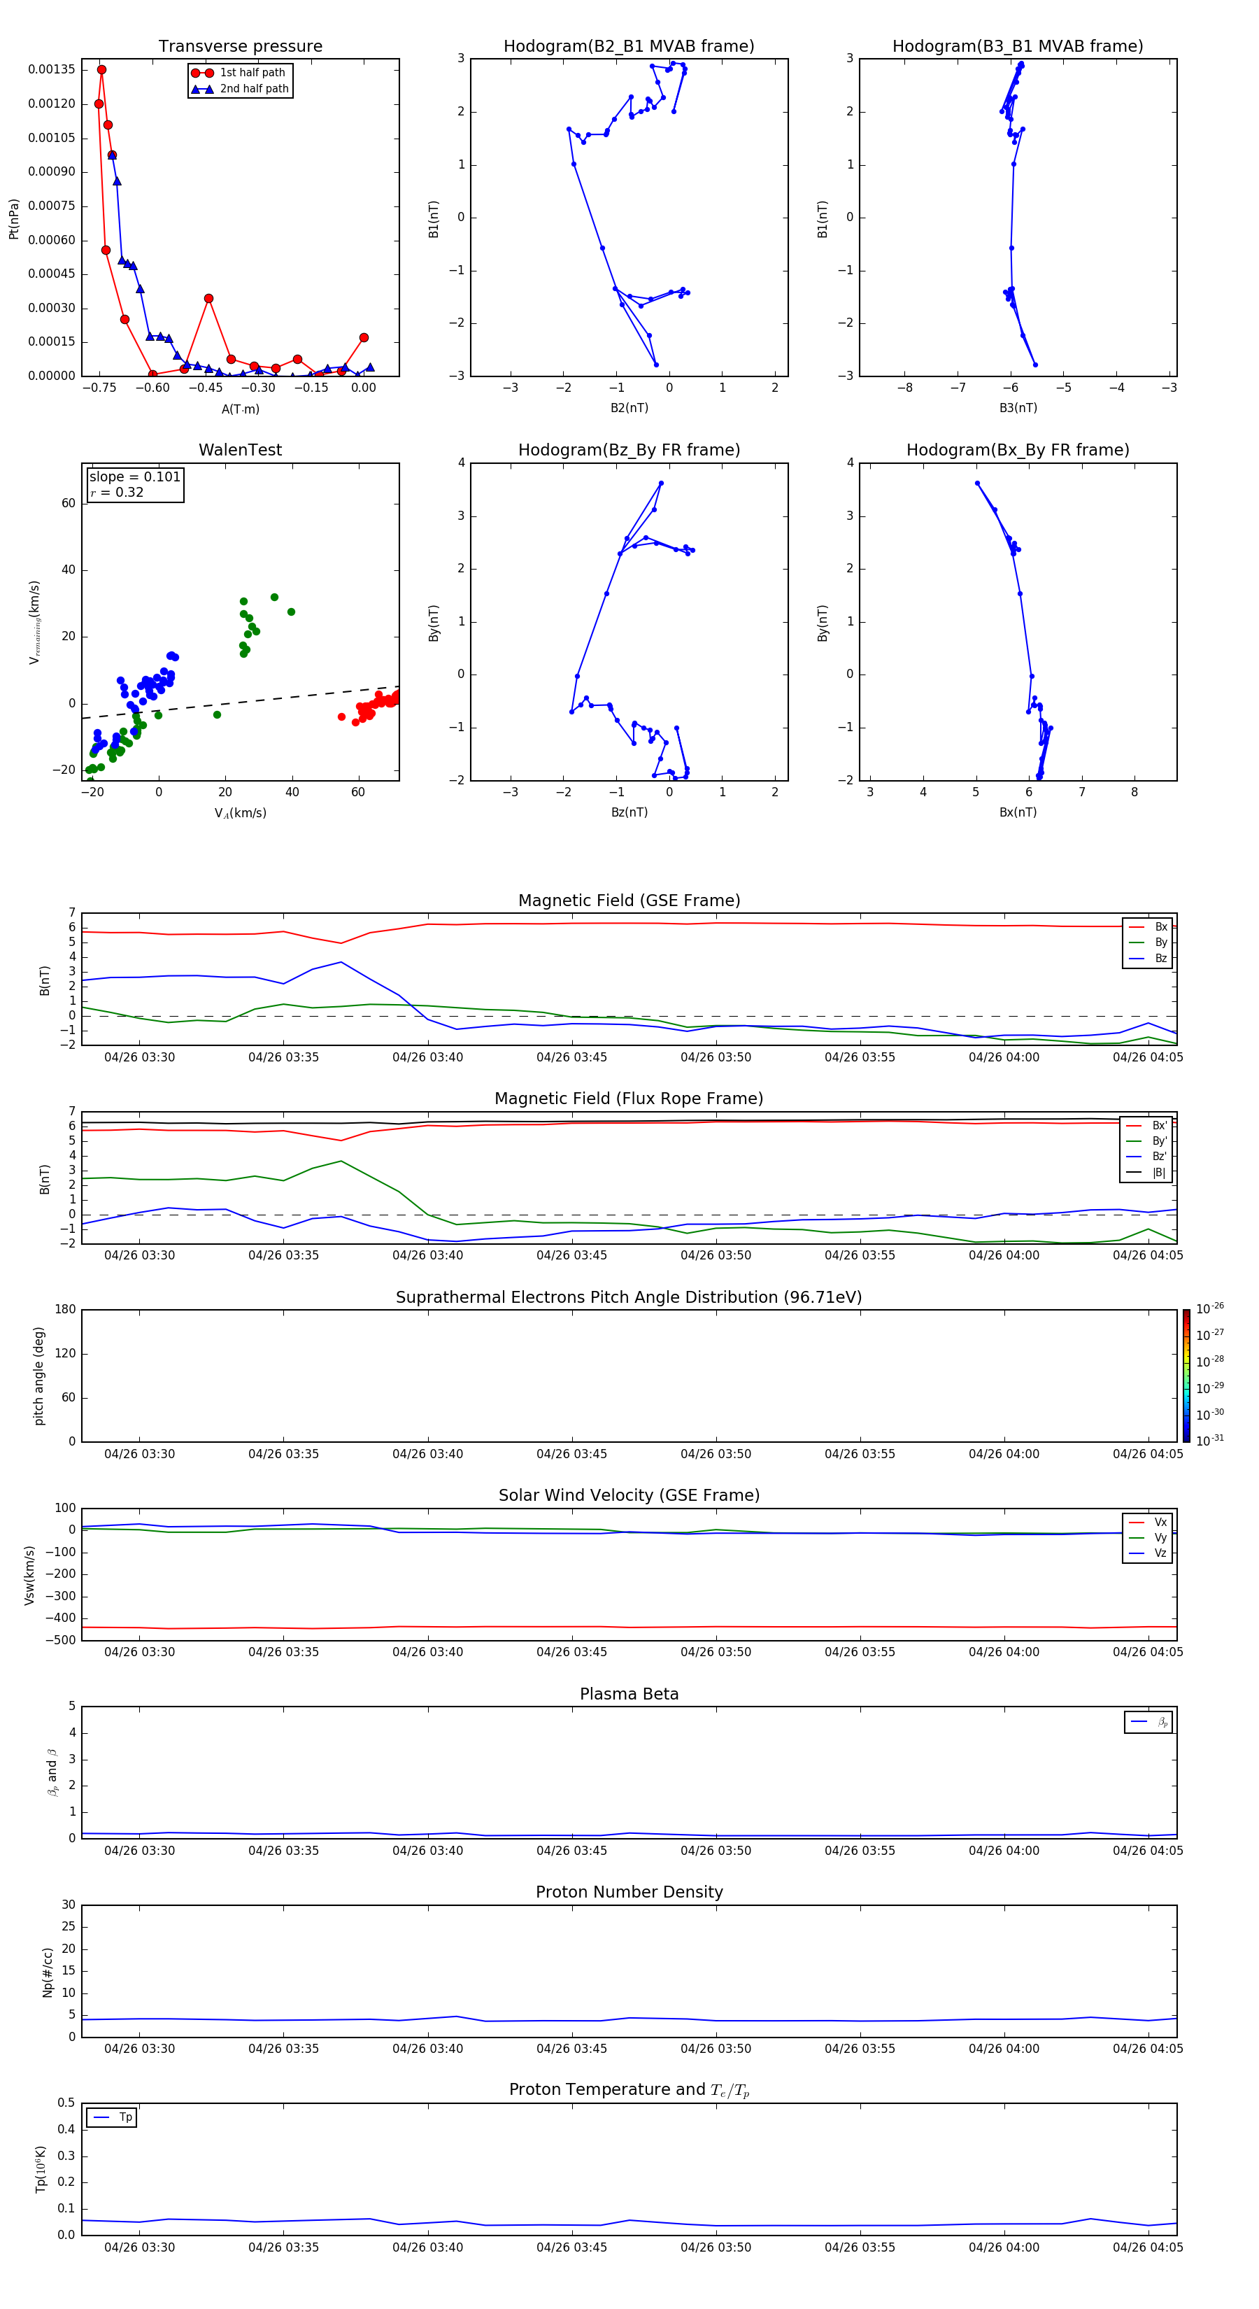
Task: Click the Vy legend entry in solar wind plot
Action: [x=1148, y=1537]
